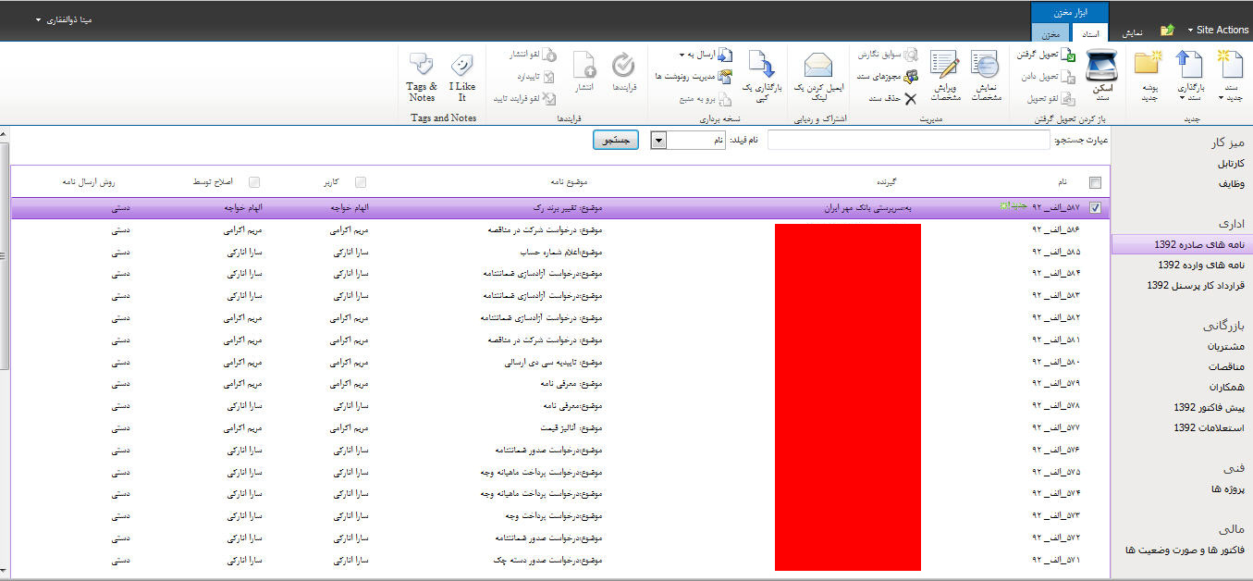The image size is (1253, 581).
Task: Open پروژه ها link in sidebar
Action: (x=1228, y=488)
